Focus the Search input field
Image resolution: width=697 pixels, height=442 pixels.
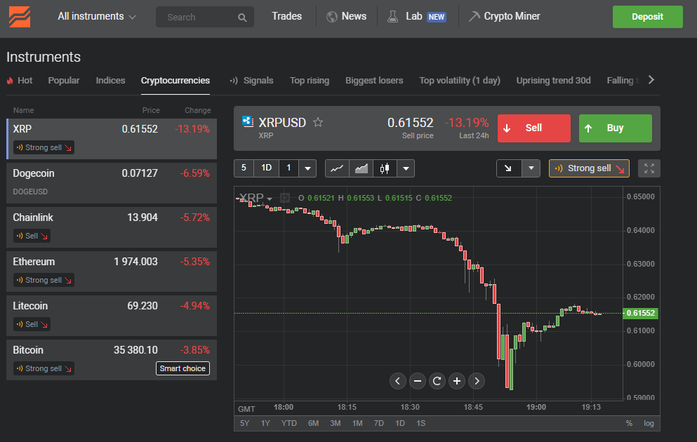pyautogui.click(x=204, y=17)
